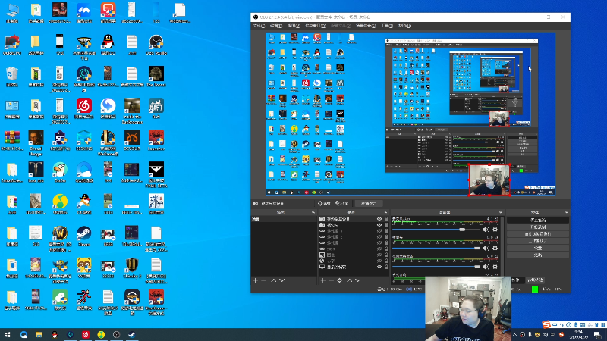Adjust the third mixer channel volume slider

[x=436, y=267]
